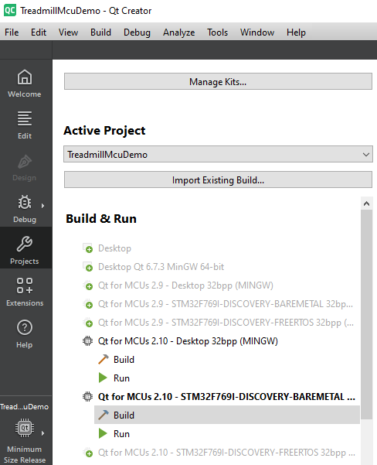Click the hammer icon under Desktop 32bpp (MINGW) 2.10
Screen dimensions: 377x465
pos(103,360)
